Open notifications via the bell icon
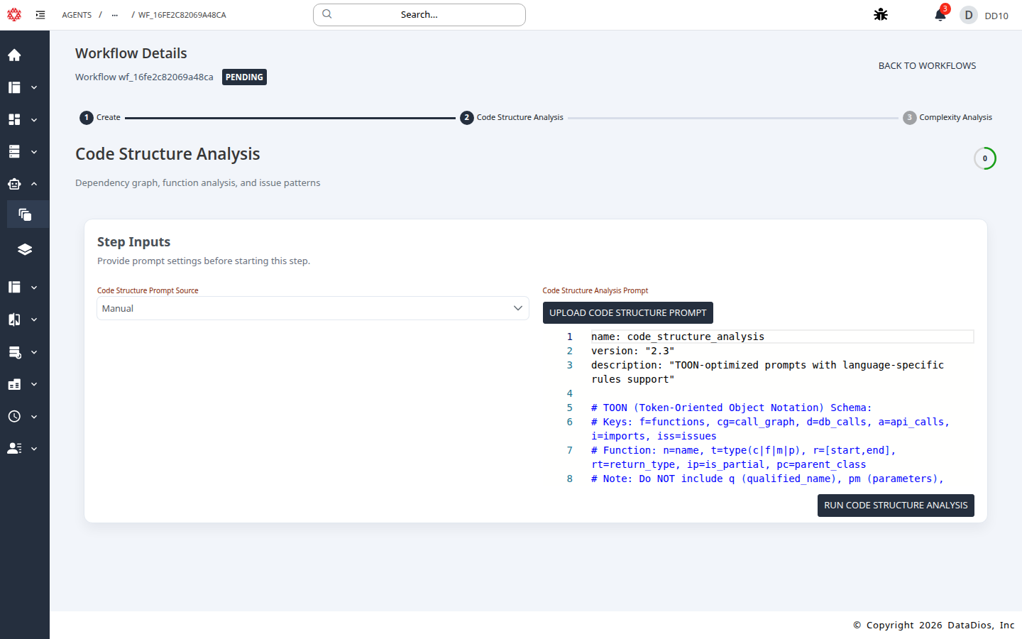1022x639 pixels. point(938,15)
